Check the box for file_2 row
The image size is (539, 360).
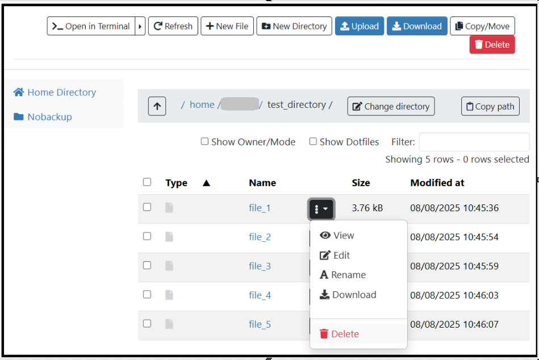click(147, 236)
